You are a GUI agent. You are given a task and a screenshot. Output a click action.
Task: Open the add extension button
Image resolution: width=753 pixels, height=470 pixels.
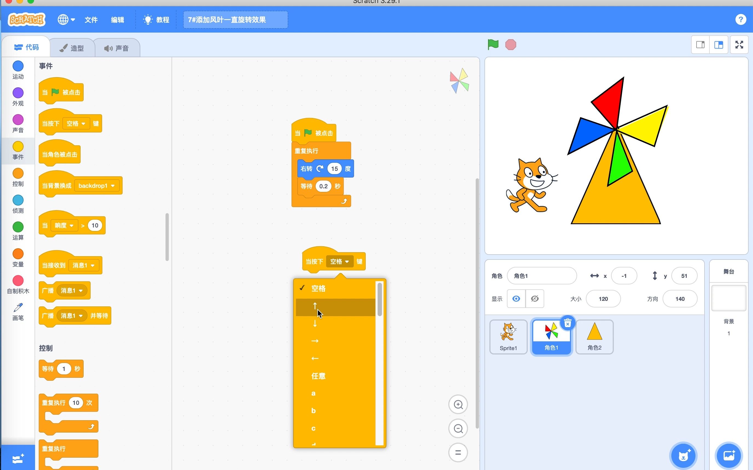pyautogui.click(x=18, y=458)
